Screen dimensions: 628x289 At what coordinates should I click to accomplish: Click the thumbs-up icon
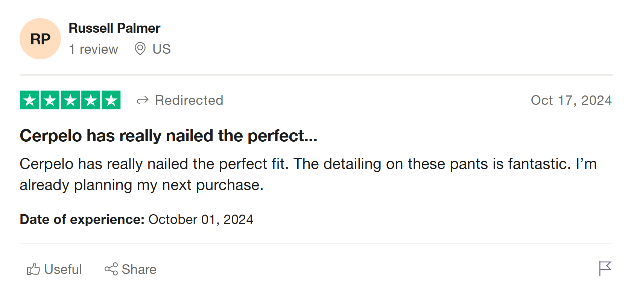pos(33,269)
